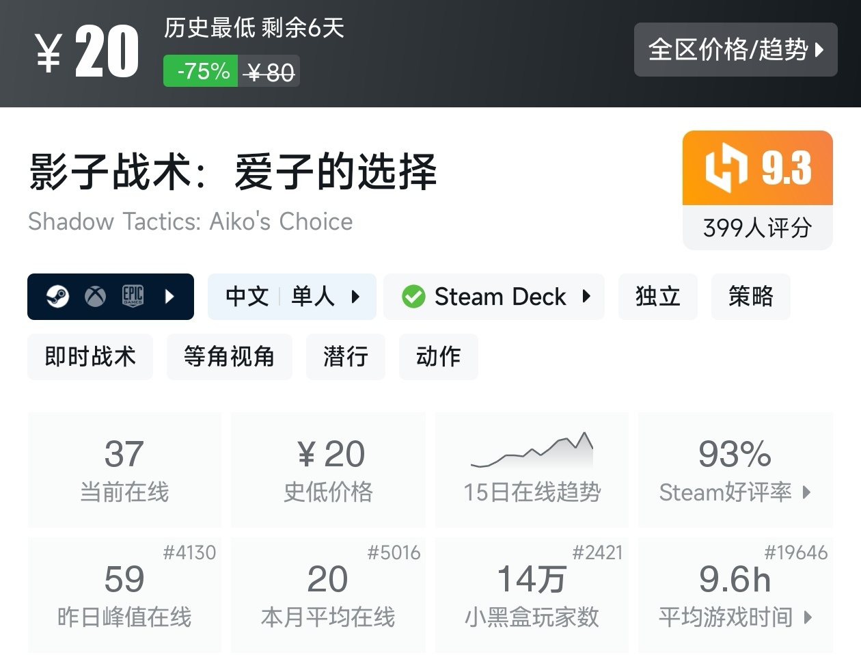Click the Steam platform icon
This screenshot has height=655, width=861.
click(x=58, y=296)
